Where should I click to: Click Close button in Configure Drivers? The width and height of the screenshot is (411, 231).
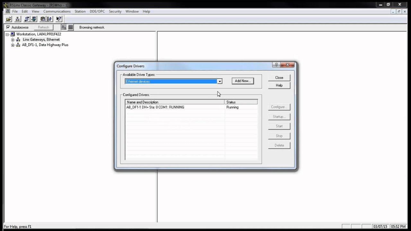279,78
